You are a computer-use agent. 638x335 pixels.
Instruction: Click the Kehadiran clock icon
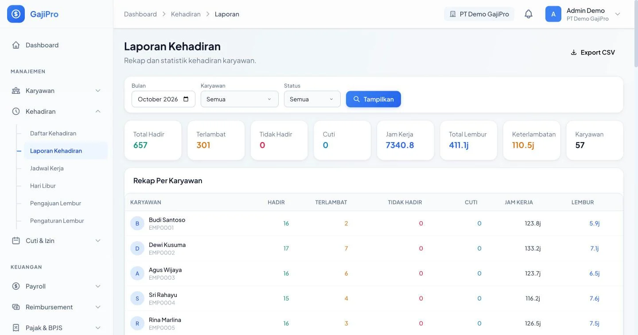pyautogui.click(x=16, y=112)
